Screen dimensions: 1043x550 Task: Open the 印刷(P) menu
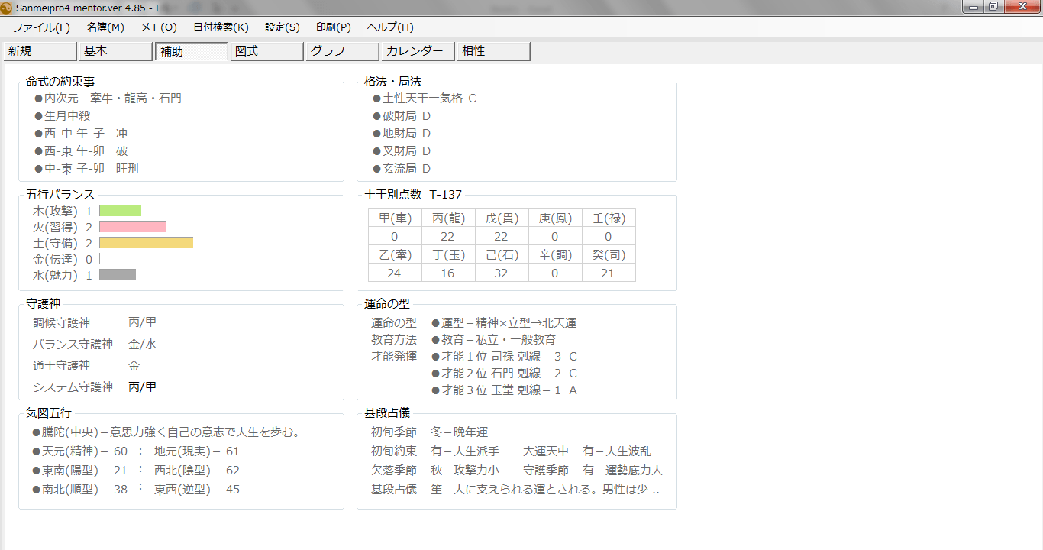coord(334,27)
